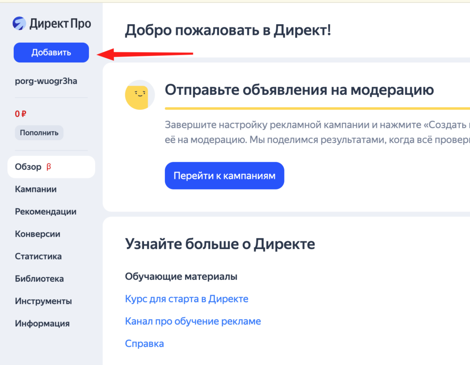Open the Канал про обучение рекламе link
Image resolution: width=470 pixels, height=365 pixels.
coord(193,321)
